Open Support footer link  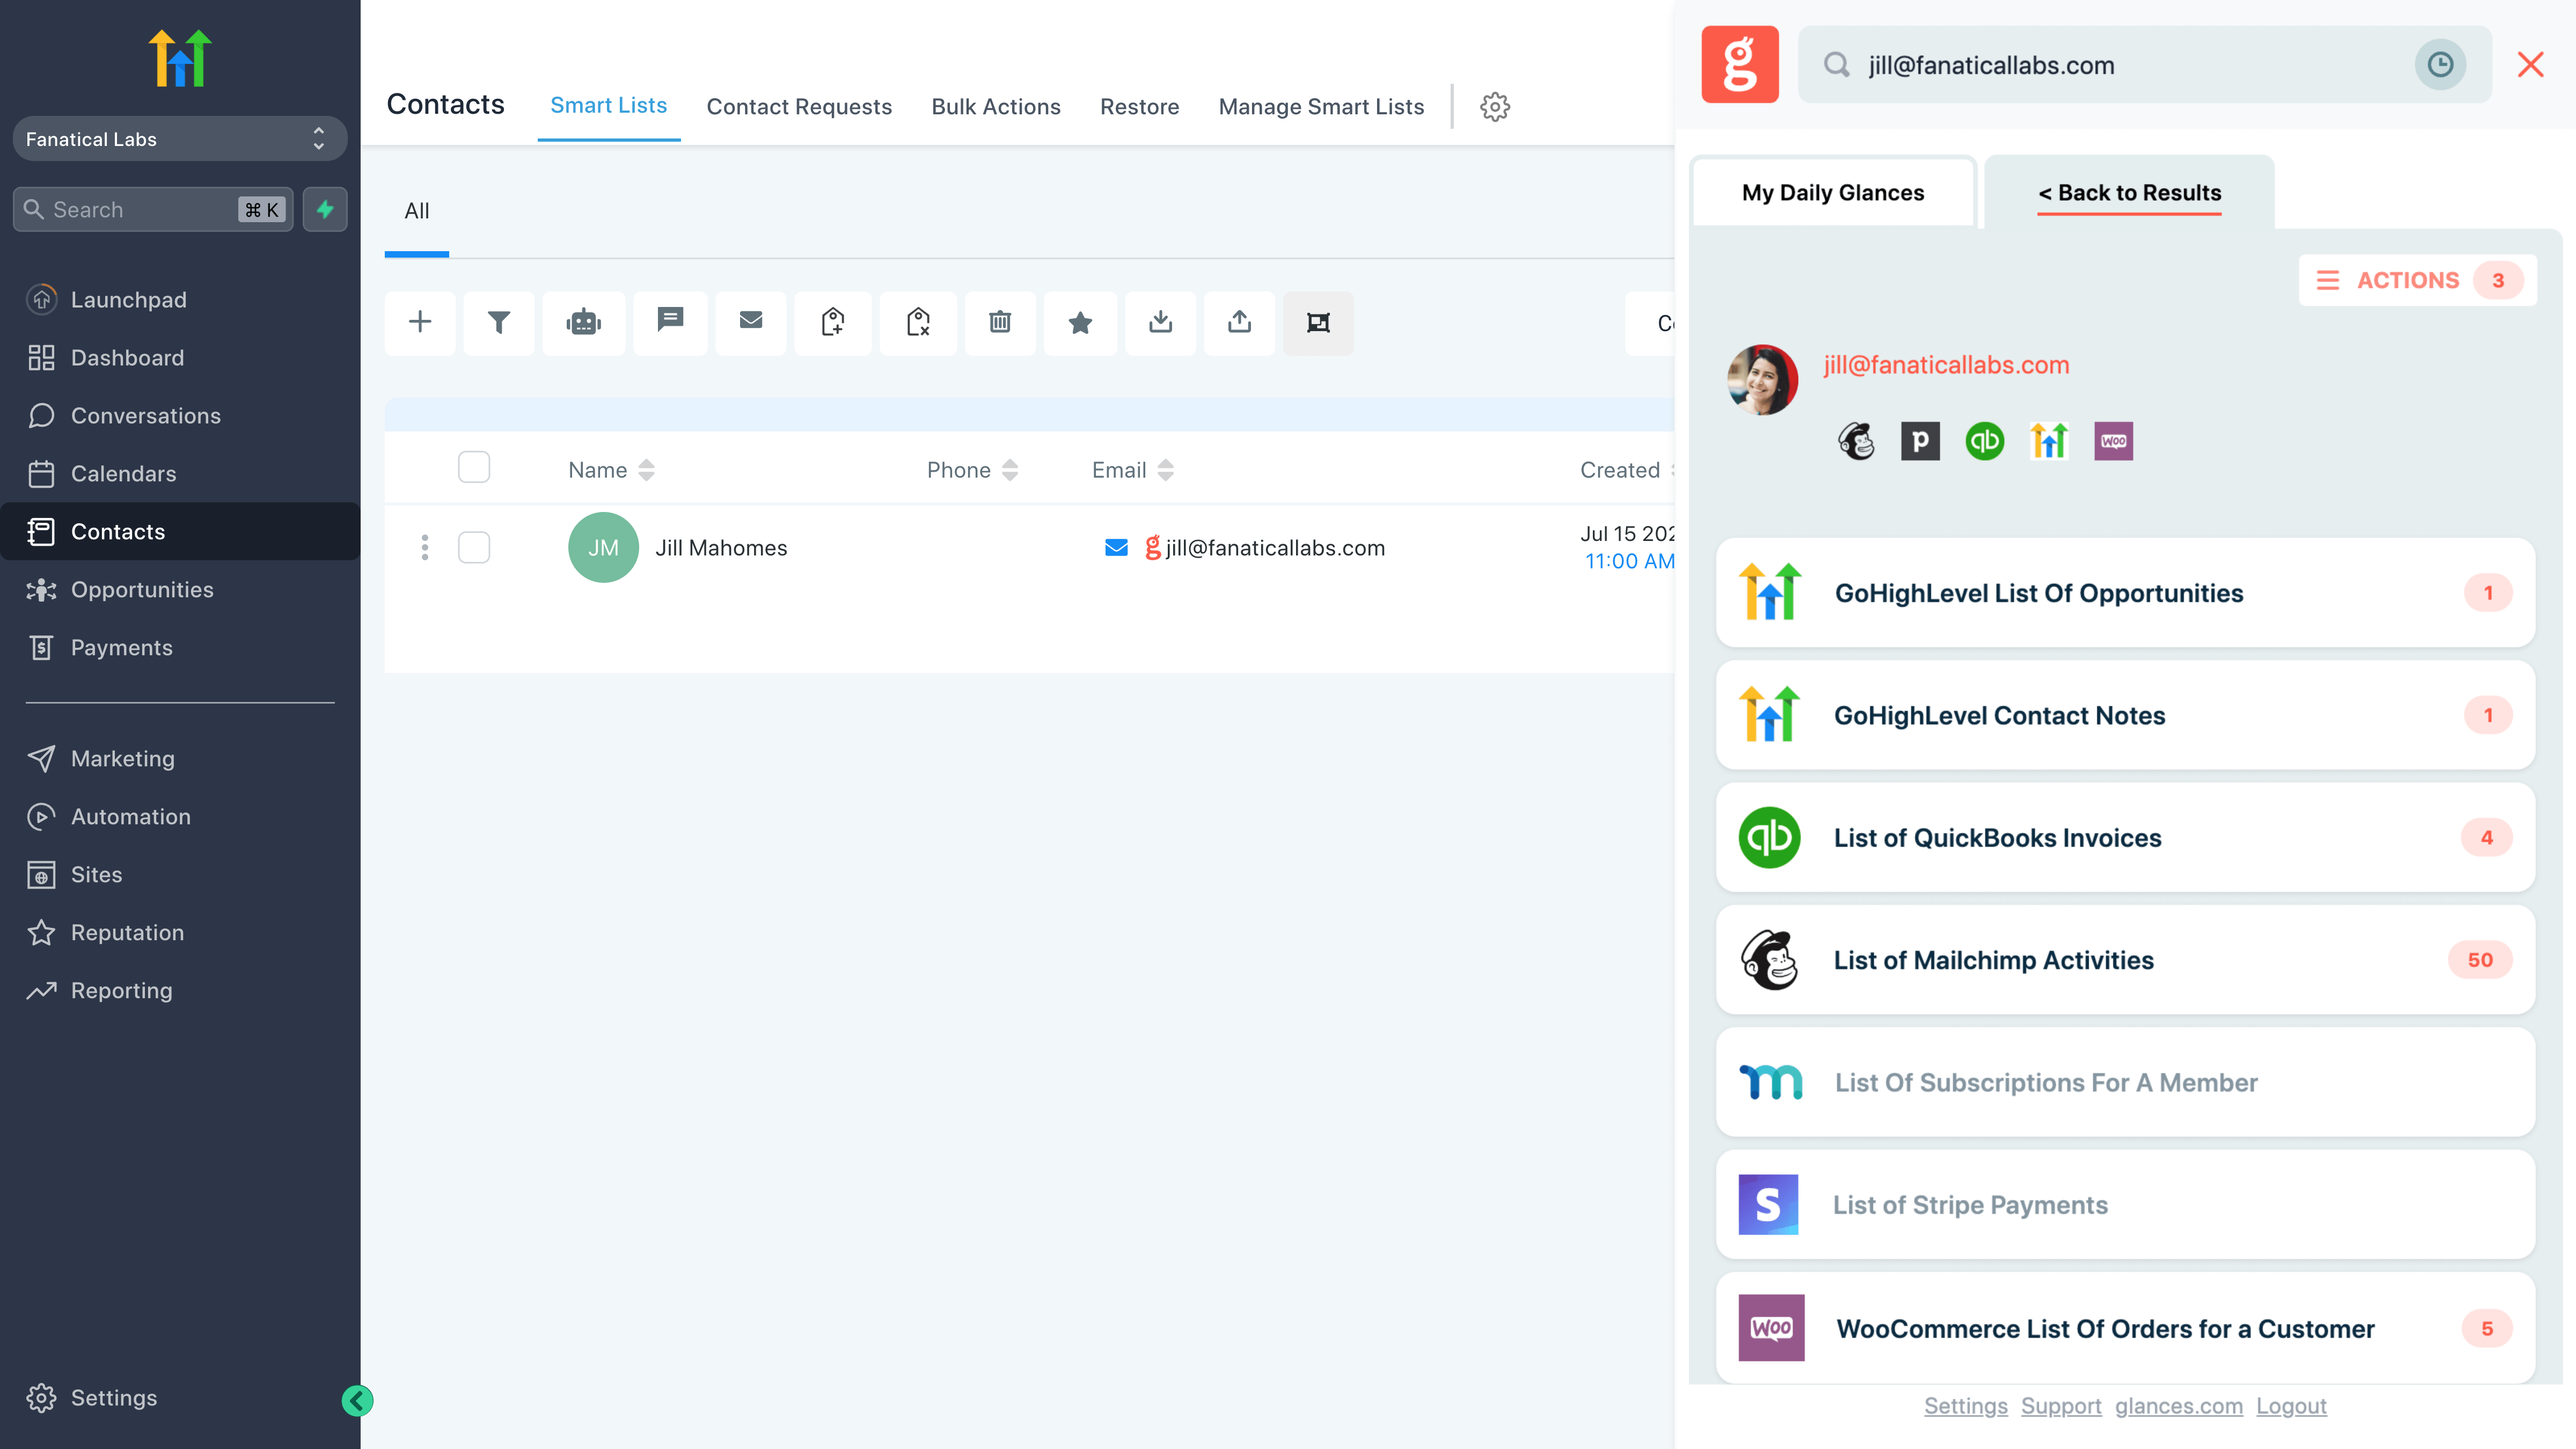tap(2061, 1406)
